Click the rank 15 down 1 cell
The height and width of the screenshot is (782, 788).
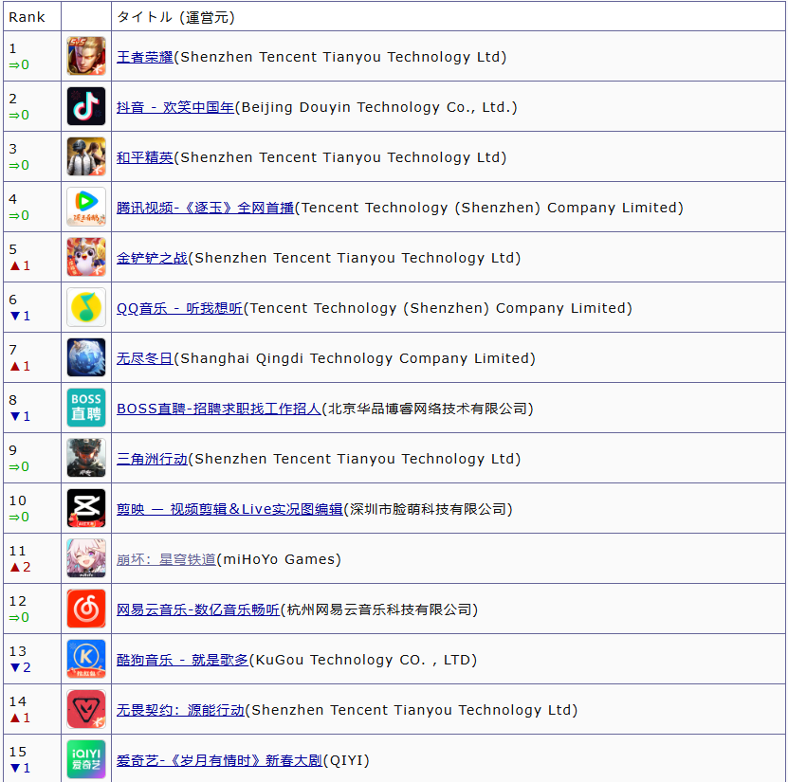click(32, 758)
